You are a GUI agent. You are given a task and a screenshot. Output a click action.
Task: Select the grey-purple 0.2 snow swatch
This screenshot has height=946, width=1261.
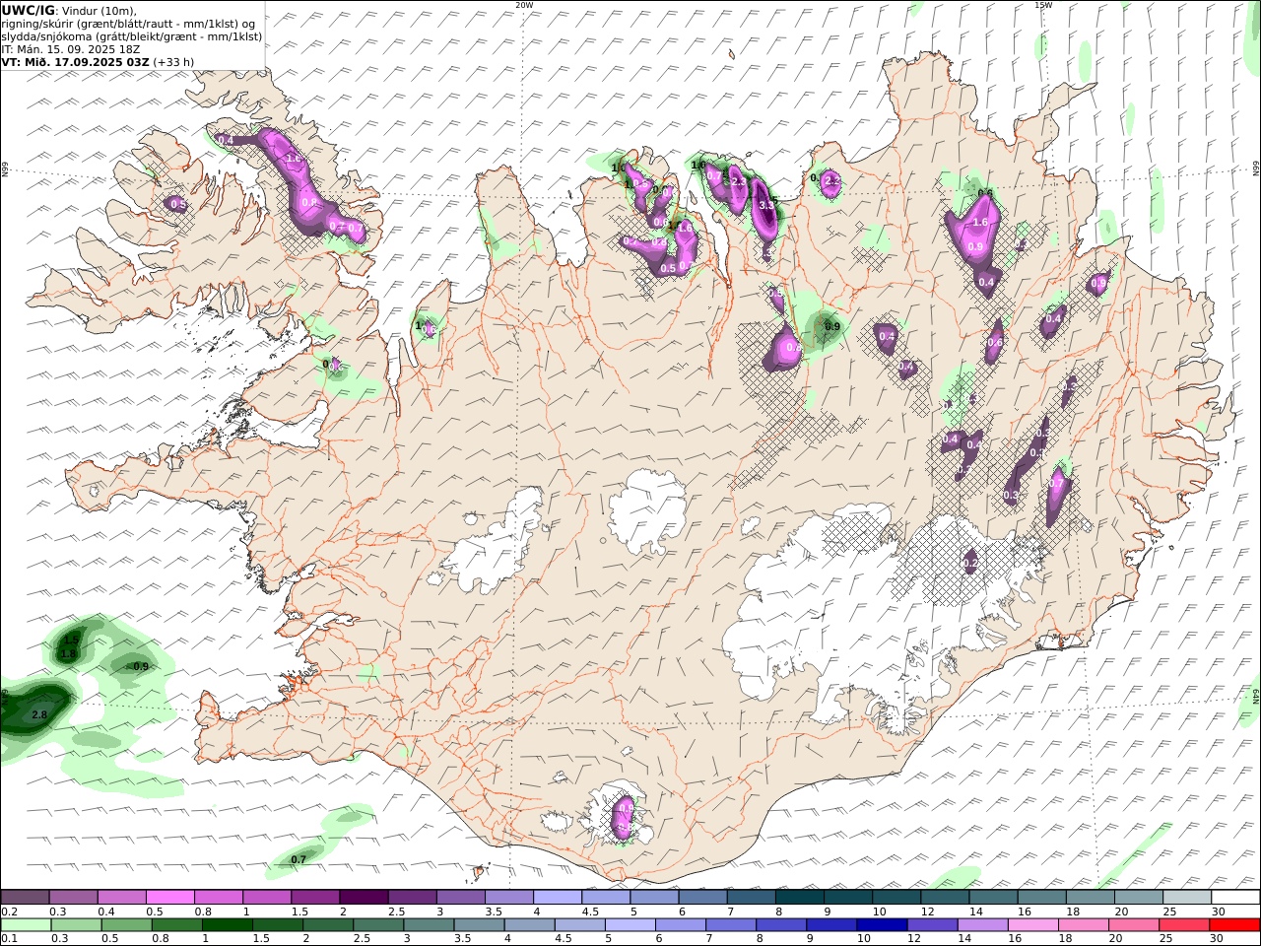click(26, 897)
